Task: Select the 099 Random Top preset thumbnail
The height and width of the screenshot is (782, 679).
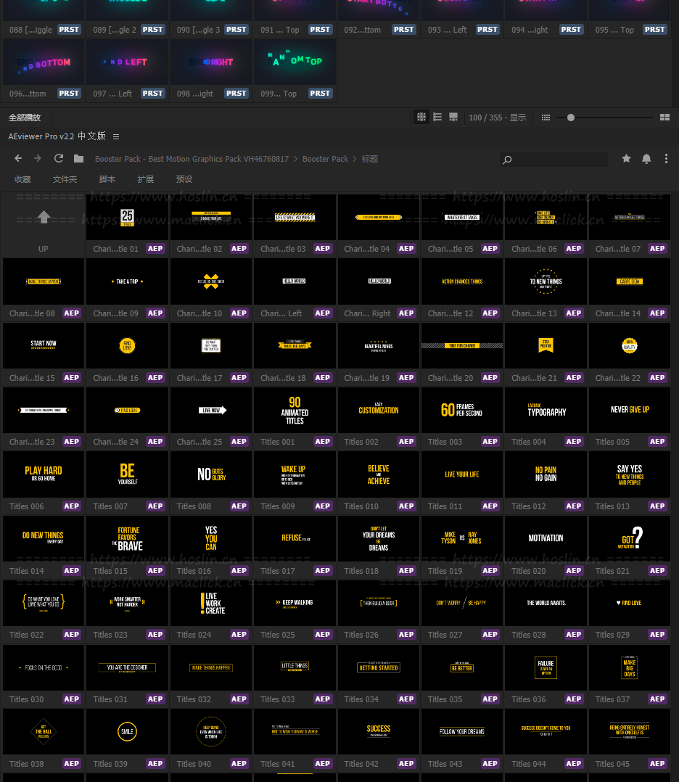Action: (295, 62)
